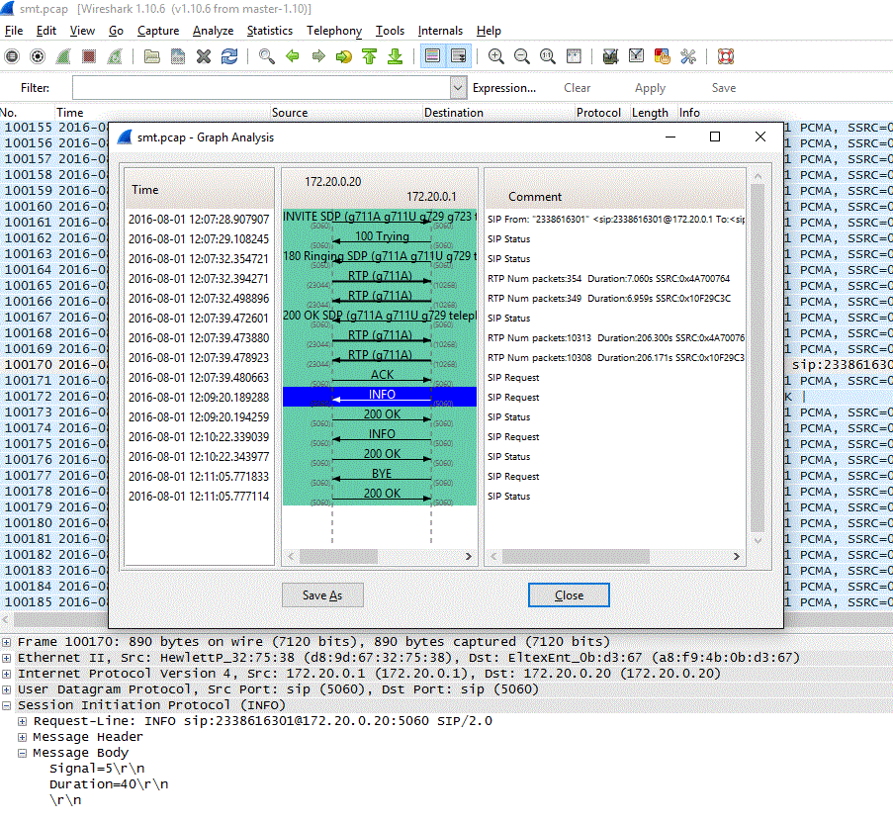Select packet row 100163 in list

click(x=54, y=254)
